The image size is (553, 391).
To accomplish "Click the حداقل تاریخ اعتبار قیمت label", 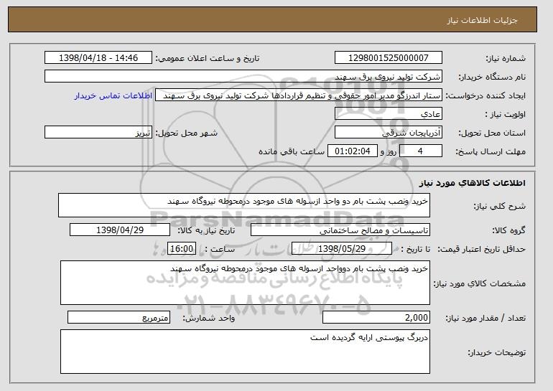I will click(x=481, y=250).
